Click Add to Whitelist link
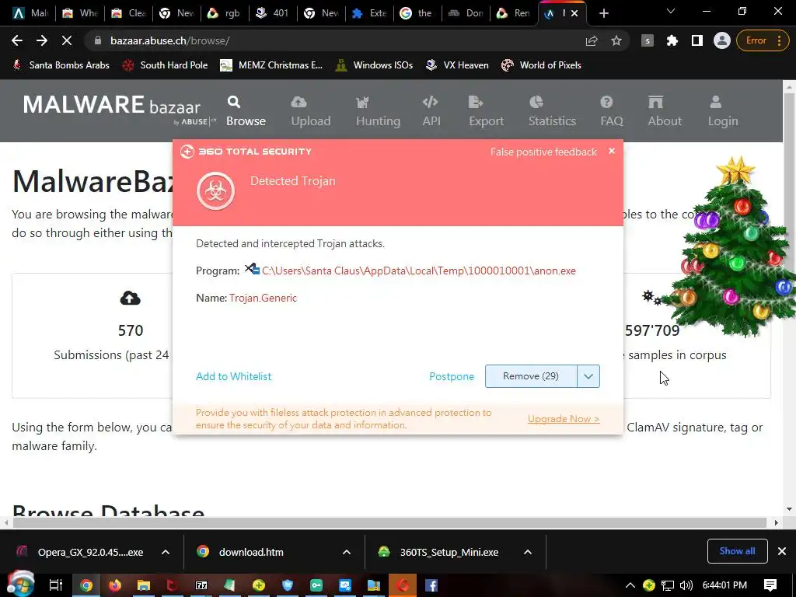This screenshot has width=796, height=597. coord(233,376)
